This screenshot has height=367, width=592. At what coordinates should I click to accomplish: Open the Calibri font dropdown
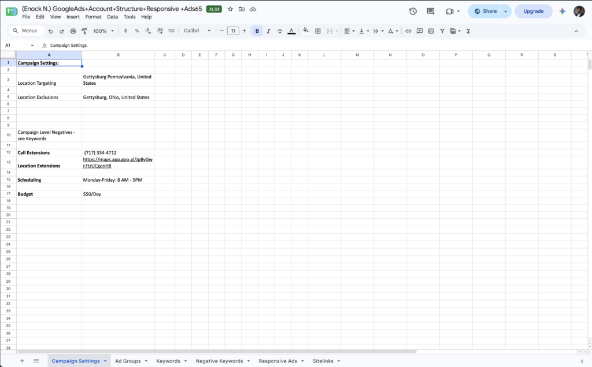197,31
